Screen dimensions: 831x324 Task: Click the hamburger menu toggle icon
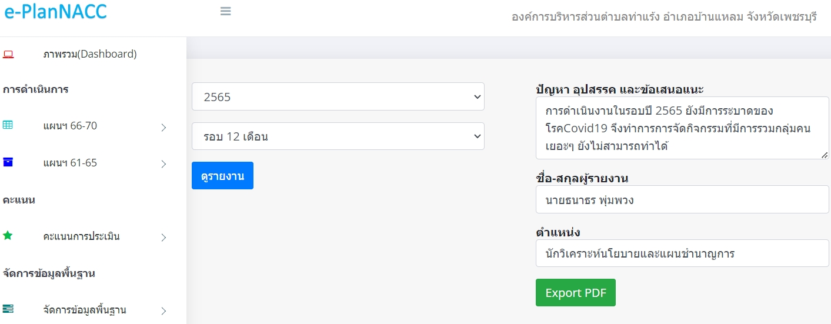[225, 11]
